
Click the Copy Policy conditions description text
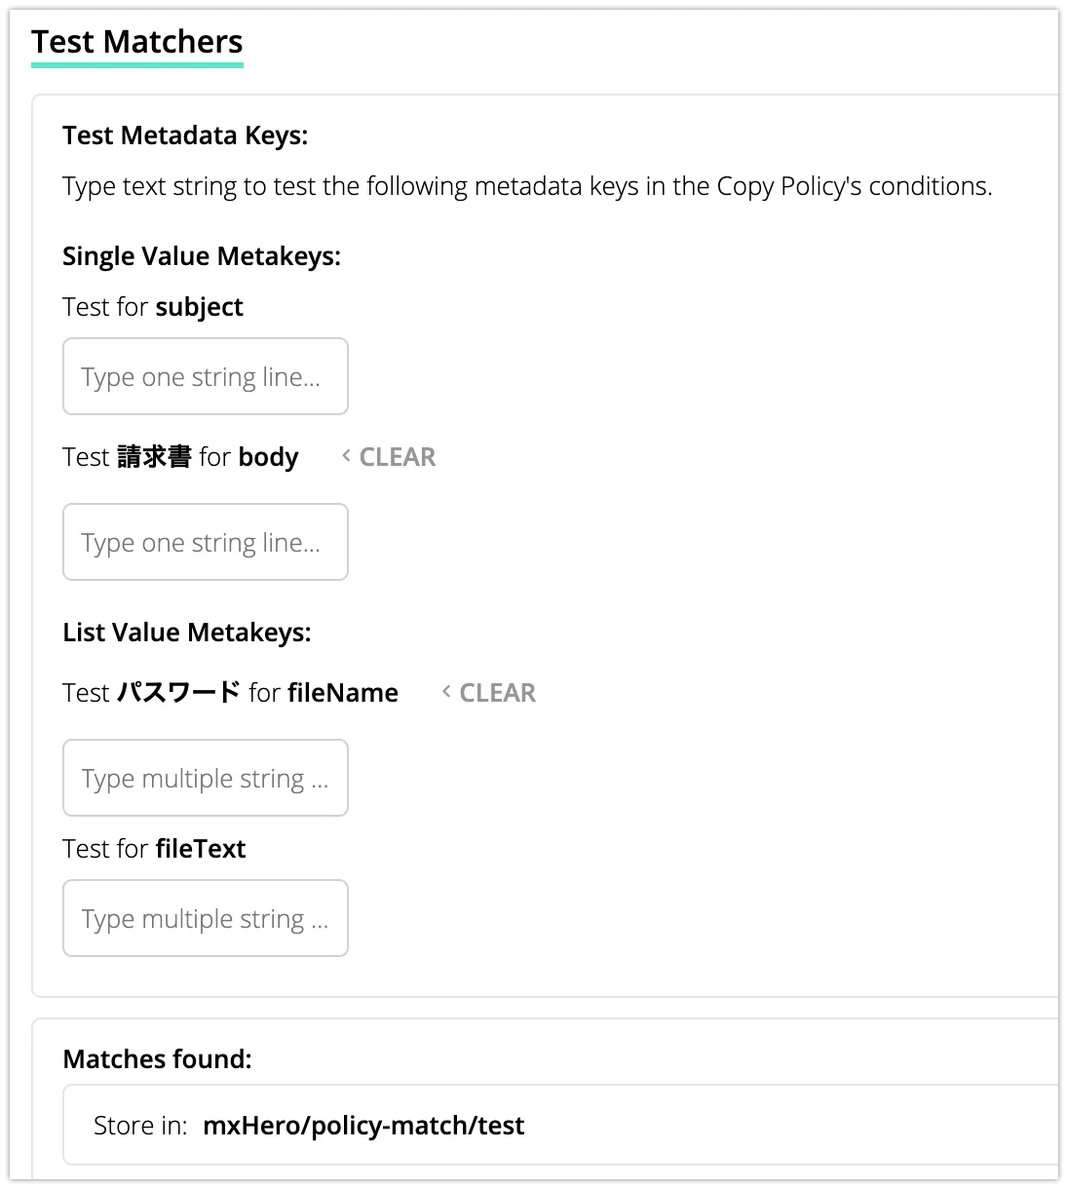pyautogui.click(x=527, y=186)
